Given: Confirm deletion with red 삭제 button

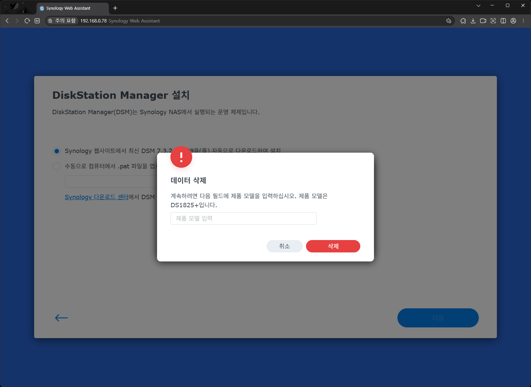Looking at the screenshot, I should click(333, 246).
